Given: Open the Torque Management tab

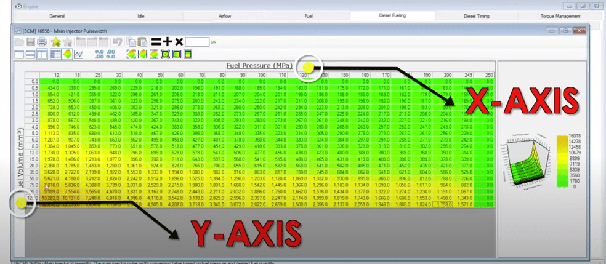Looking at the screenshot, I should click(560, 16).
